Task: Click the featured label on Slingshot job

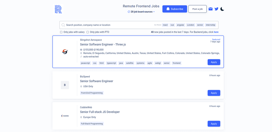Action: click(x=216, y=39)
